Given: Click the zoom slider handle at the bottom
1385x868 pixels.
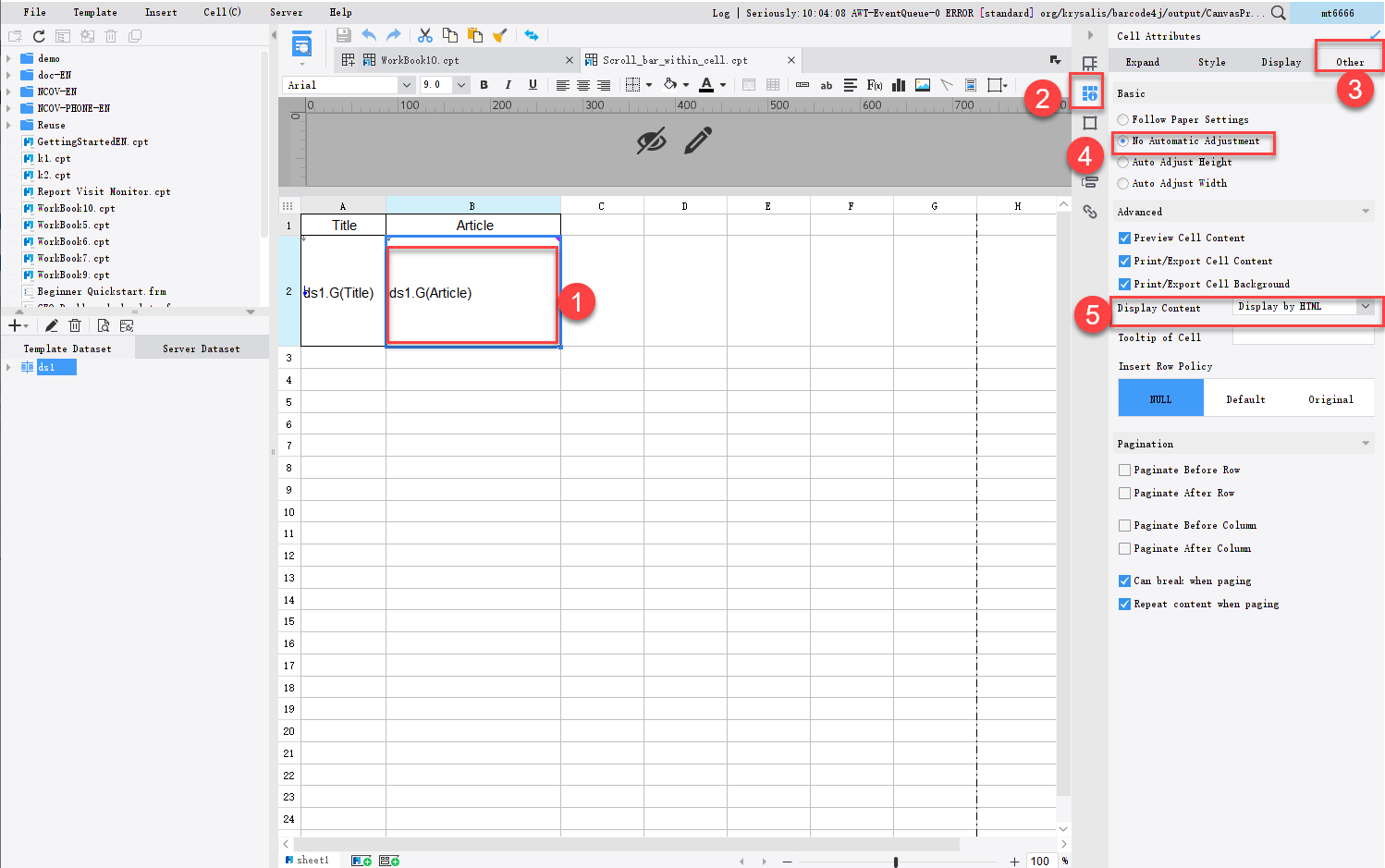Looking at the screenshot, I should click(896, 862).
